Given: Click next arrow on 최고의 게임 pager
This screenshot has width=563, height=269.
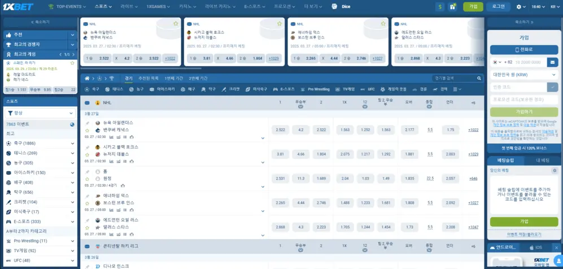Looking at the screenshot, I should point(73,55).
